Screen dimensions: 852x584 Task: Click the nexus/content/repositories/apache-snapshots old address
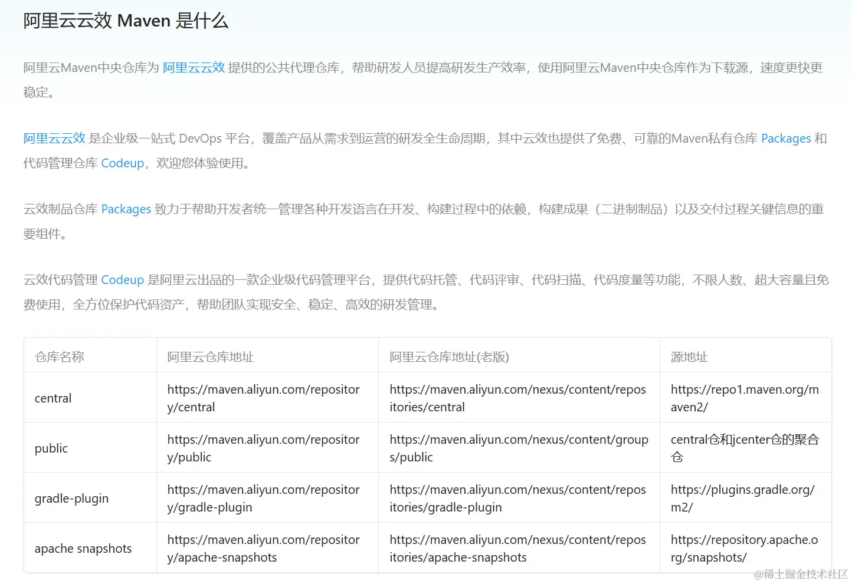point(518,549)
